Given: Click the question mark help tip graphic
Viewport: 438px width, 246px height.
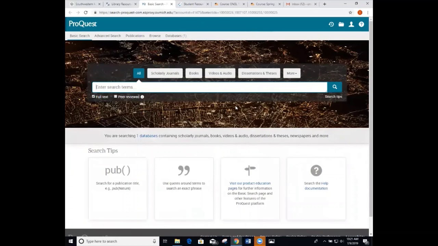Looking at the screenshot, I should (x=316, y=170).
